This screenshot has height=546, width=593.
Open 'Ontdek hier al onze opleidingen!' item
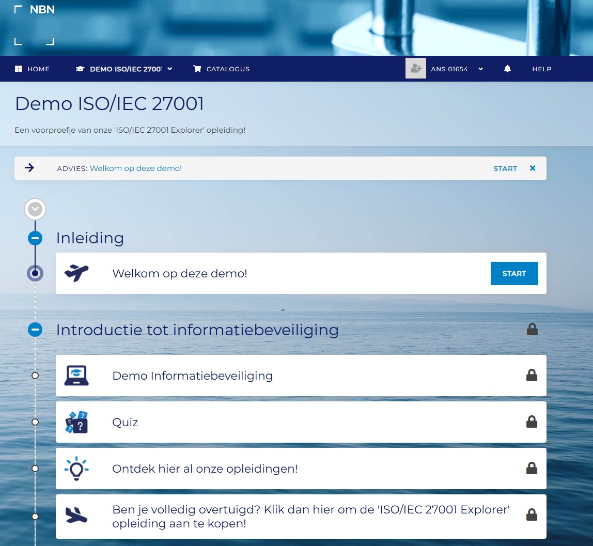pos(205,469)
